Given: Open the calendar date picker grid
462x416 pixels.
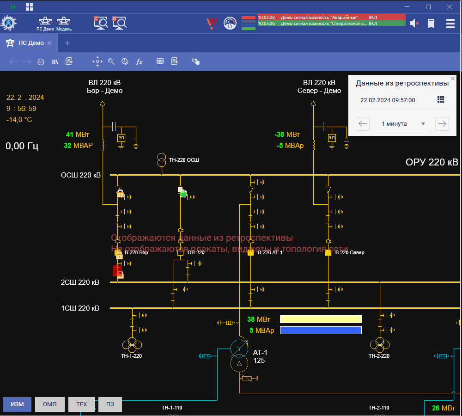Looking at the screenshot, I should coord(440,100).
